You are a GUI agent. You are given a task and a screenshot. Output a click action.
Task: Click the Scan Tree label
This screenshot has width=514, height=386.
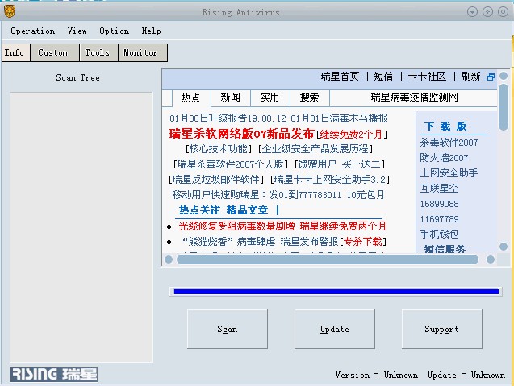click(x=77, y=77)
